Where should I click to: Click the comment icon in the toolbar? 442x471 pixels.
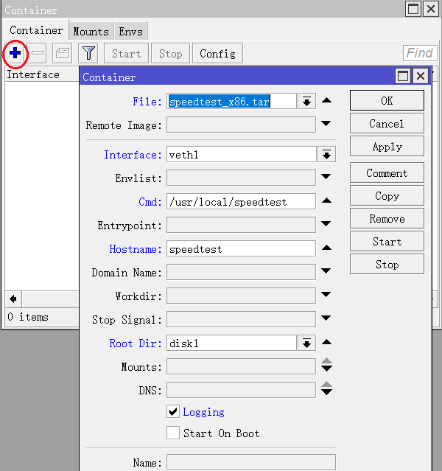62,53
